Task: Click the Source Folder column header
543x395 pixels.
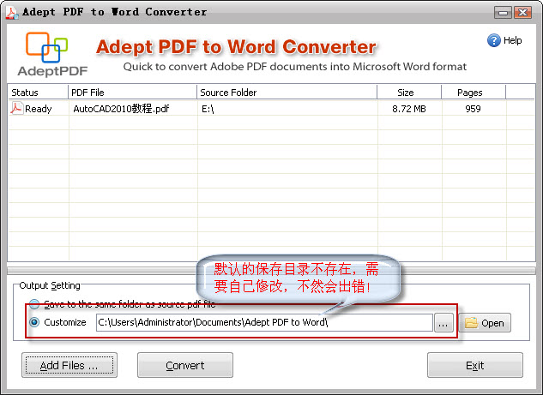Action: (x=287, y=93)
